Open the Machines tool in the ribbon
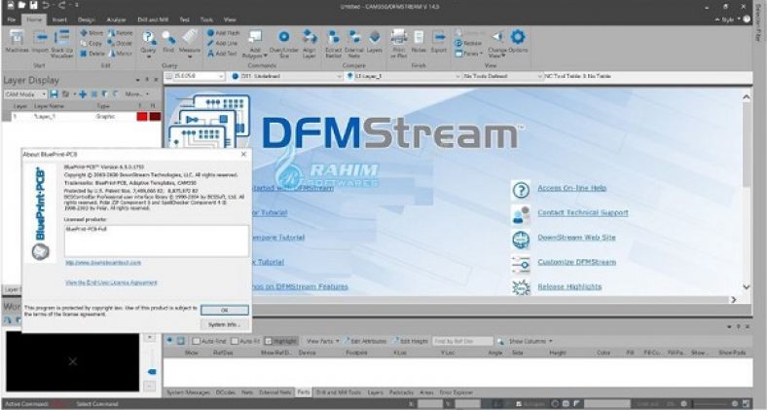767x410 pixels. click(17, 42)
